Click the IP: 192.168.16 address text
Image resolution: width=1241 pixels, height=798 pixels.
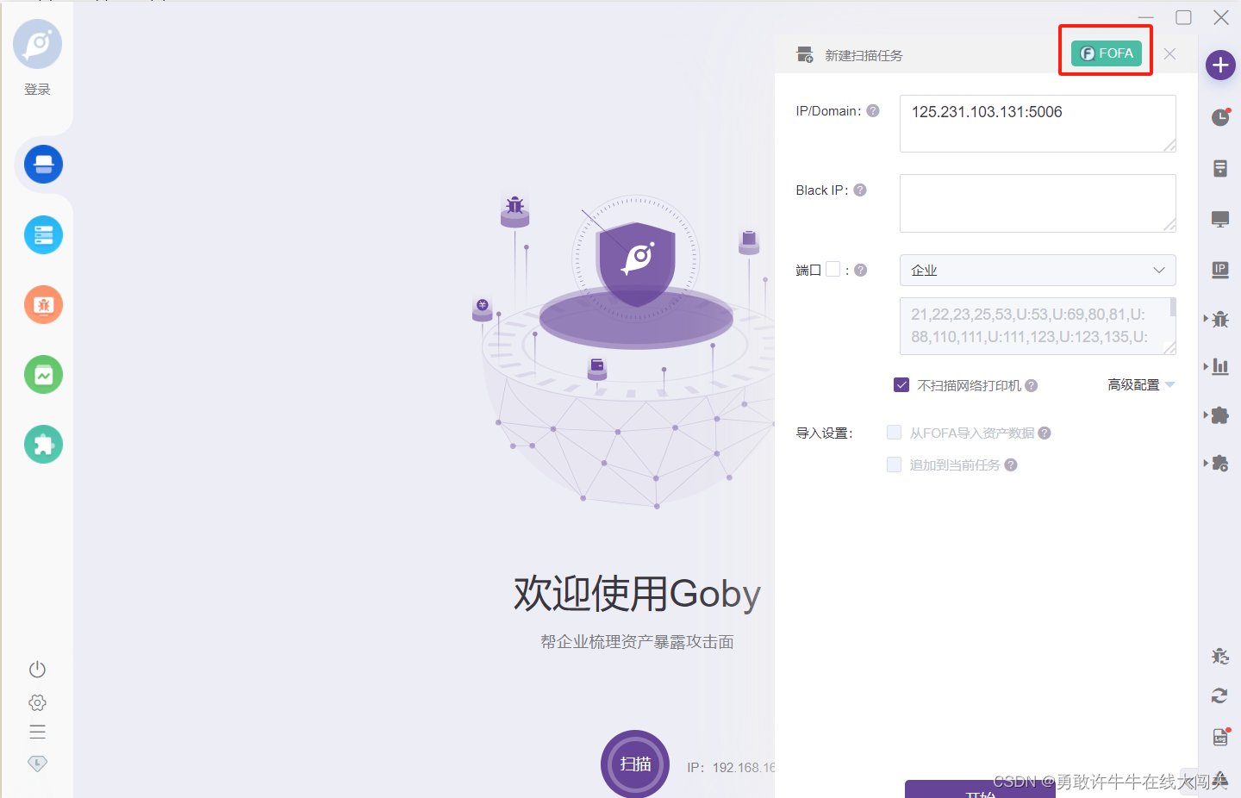[x=731, y=767]
